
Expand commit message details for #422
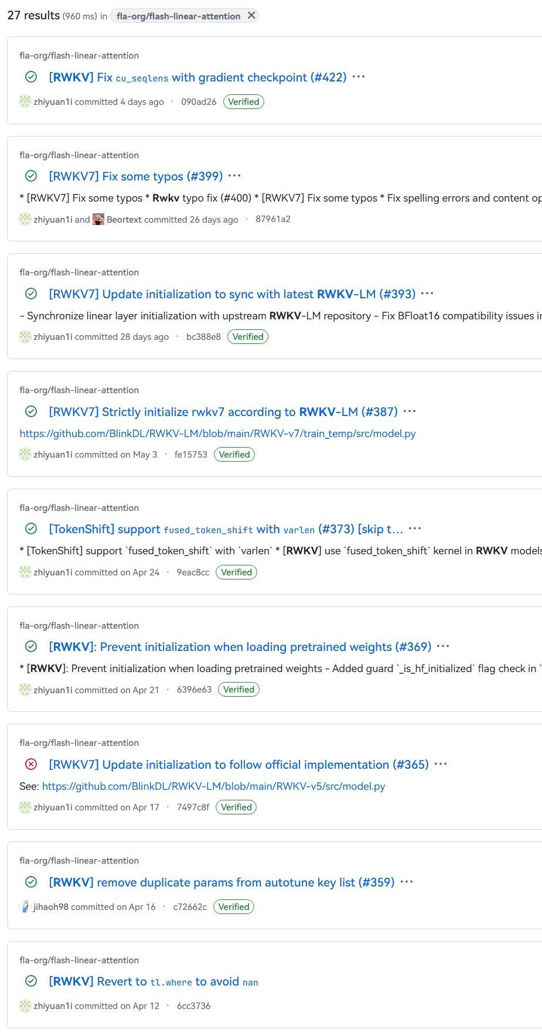359,77
